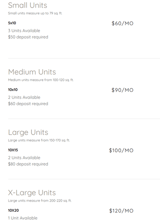This screenshot has width=160, height=222.
Task: Click the small units 79 sq. ft. description
Action: [35, 13]
